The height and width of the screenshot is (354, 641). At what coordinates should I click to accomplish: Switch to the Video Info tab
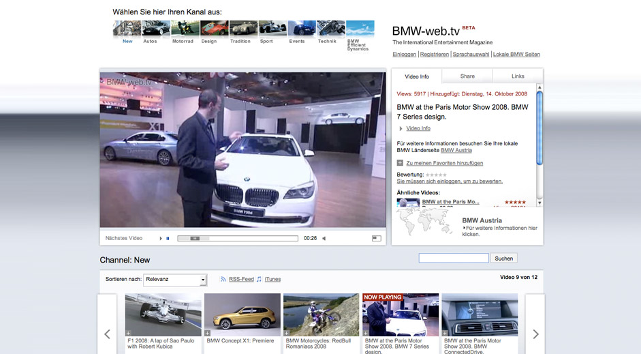(x=417, y=76)
